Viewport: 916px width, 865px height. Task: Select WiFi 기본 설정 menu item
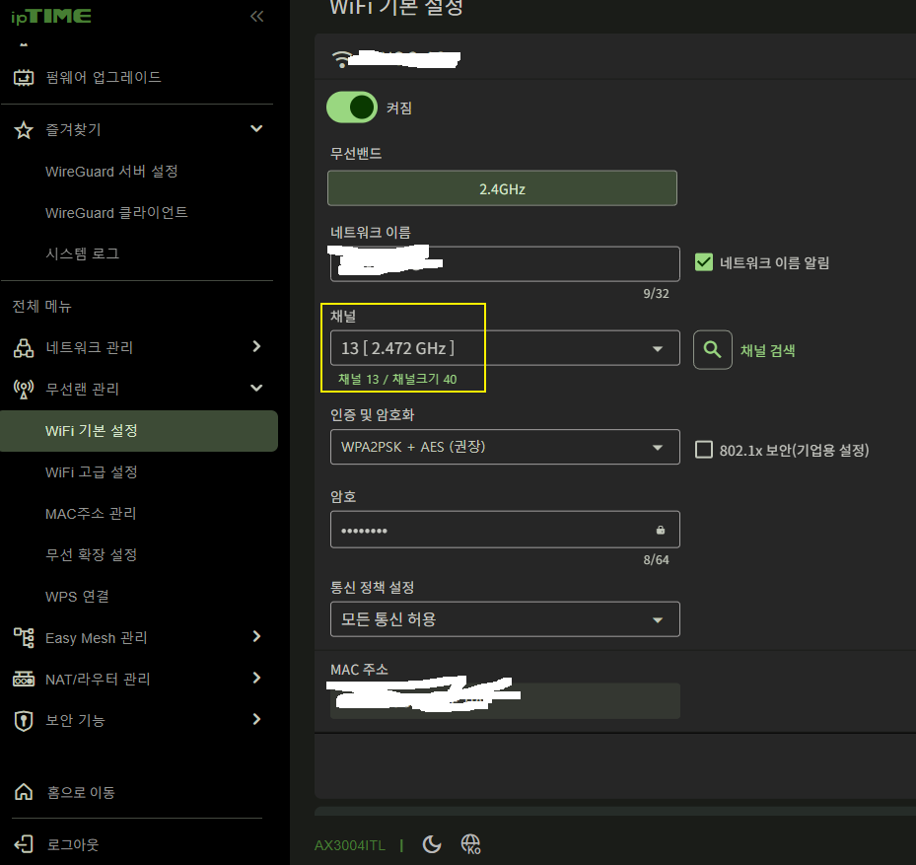(139, 431)
